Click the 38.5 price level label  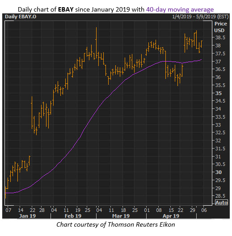pyautogui.click(x=220, y=37)
